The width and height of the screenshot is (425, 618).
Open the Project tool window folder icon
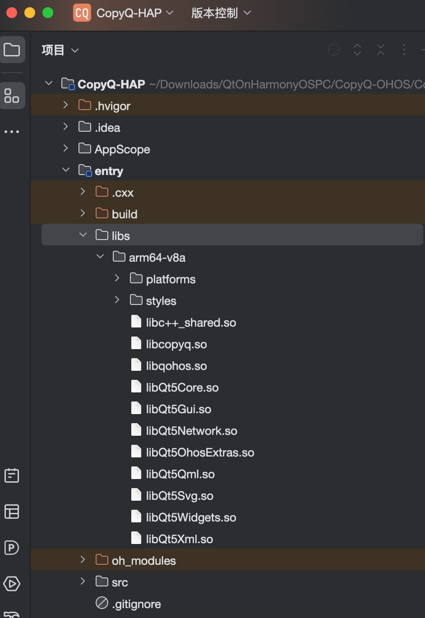[x=12, y=50]
